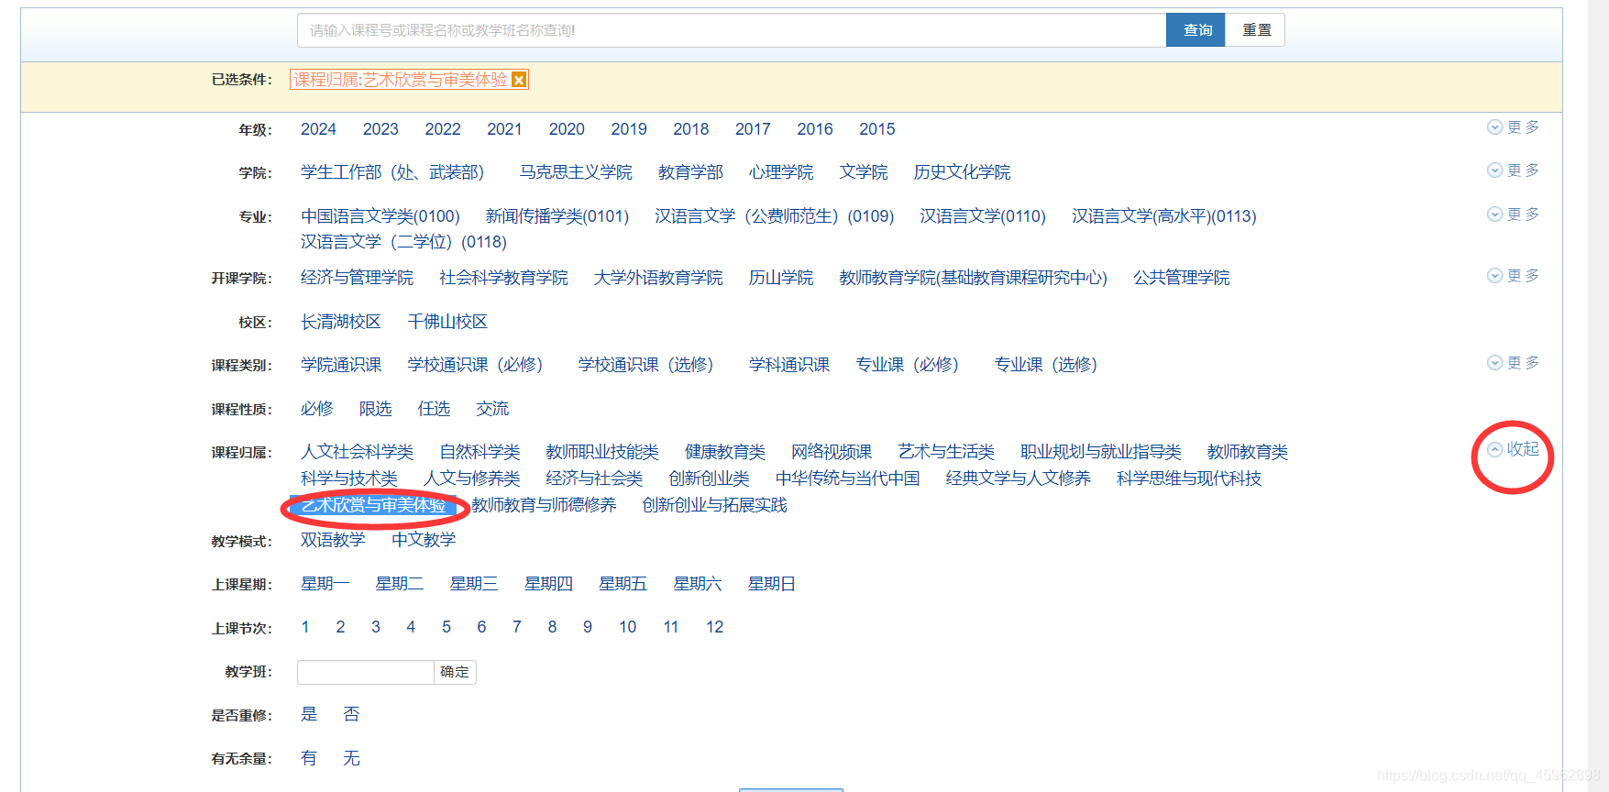Choose 无 for 有无余量
Image resolution: width=1609 pixels, height=792 pixels.
click(x=351, y=758)
